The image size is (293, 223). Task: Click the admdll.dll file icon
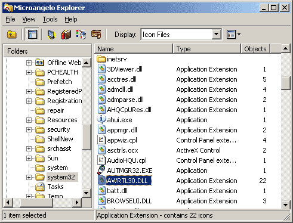[x=101, y=89]
